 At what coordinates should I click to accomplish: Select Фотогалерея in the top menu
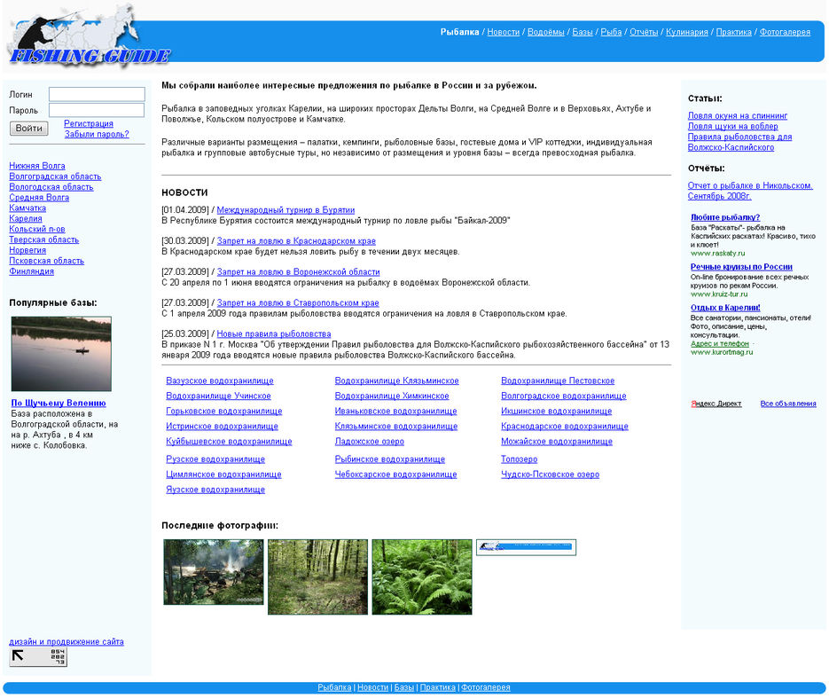tap(784, 33)
